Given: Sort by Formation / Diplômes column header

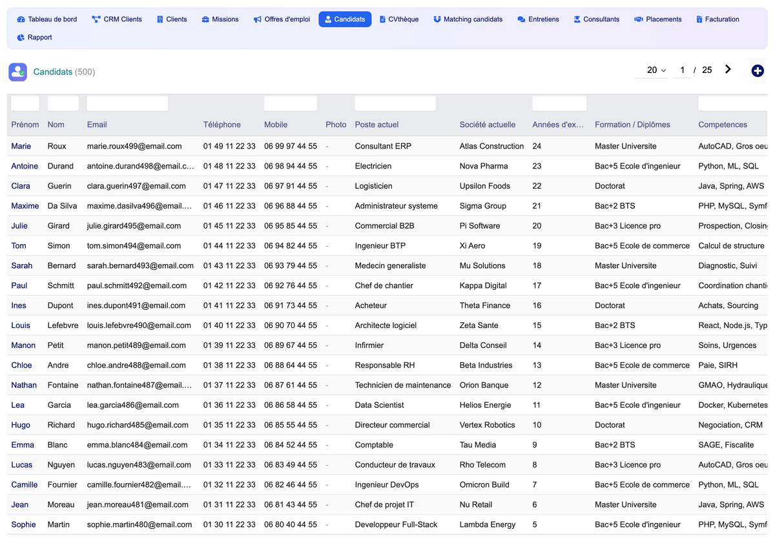Looking at the screenshot, I should tap(632, 125).
